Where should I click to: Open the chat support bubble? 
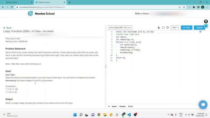click(x=203, y=105)
